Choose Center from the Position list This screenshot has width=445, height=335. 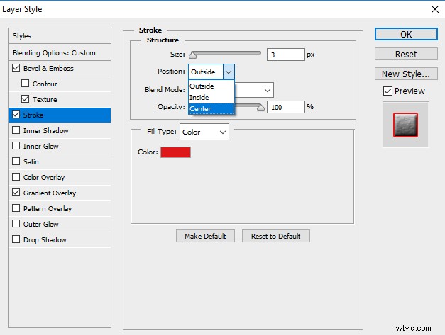click(211, 108)
